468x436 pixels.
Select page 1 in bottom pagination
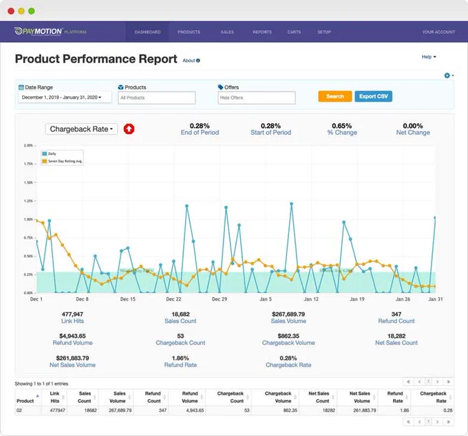(428, 422)
